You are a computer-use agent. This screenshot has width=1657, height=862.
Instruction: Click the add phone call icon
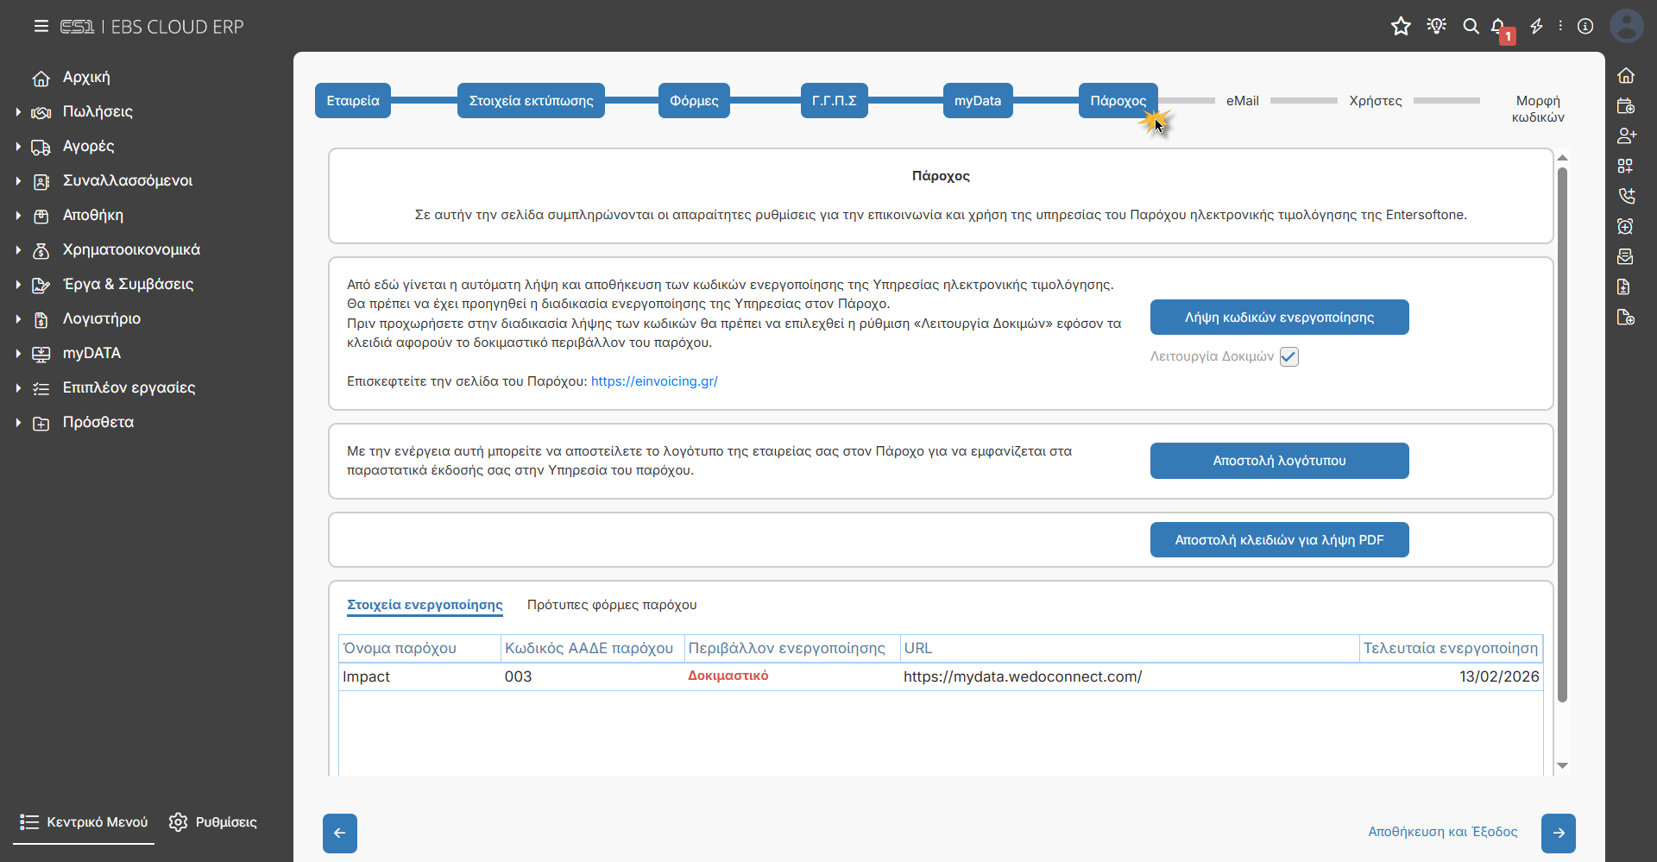(x=1626, y=196)
